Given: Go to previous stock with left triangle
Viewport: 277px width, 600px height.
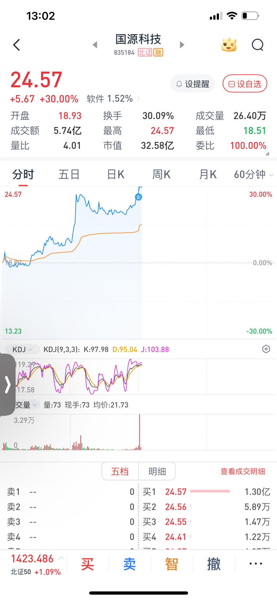Looking at the screenshot, I should (95, 45).
